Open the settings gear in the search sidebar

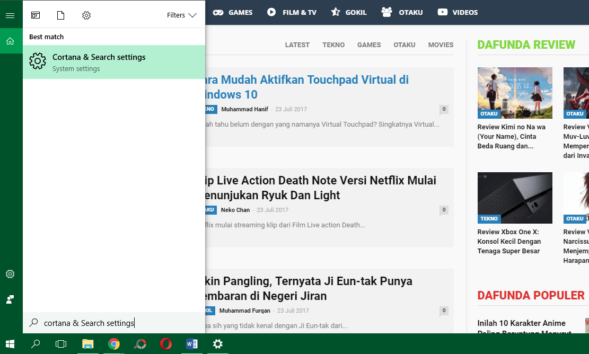(10, 274)
